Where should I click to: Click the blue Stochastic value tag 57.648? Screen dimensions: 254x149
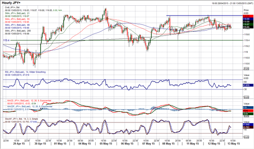[x=248, y=125]
